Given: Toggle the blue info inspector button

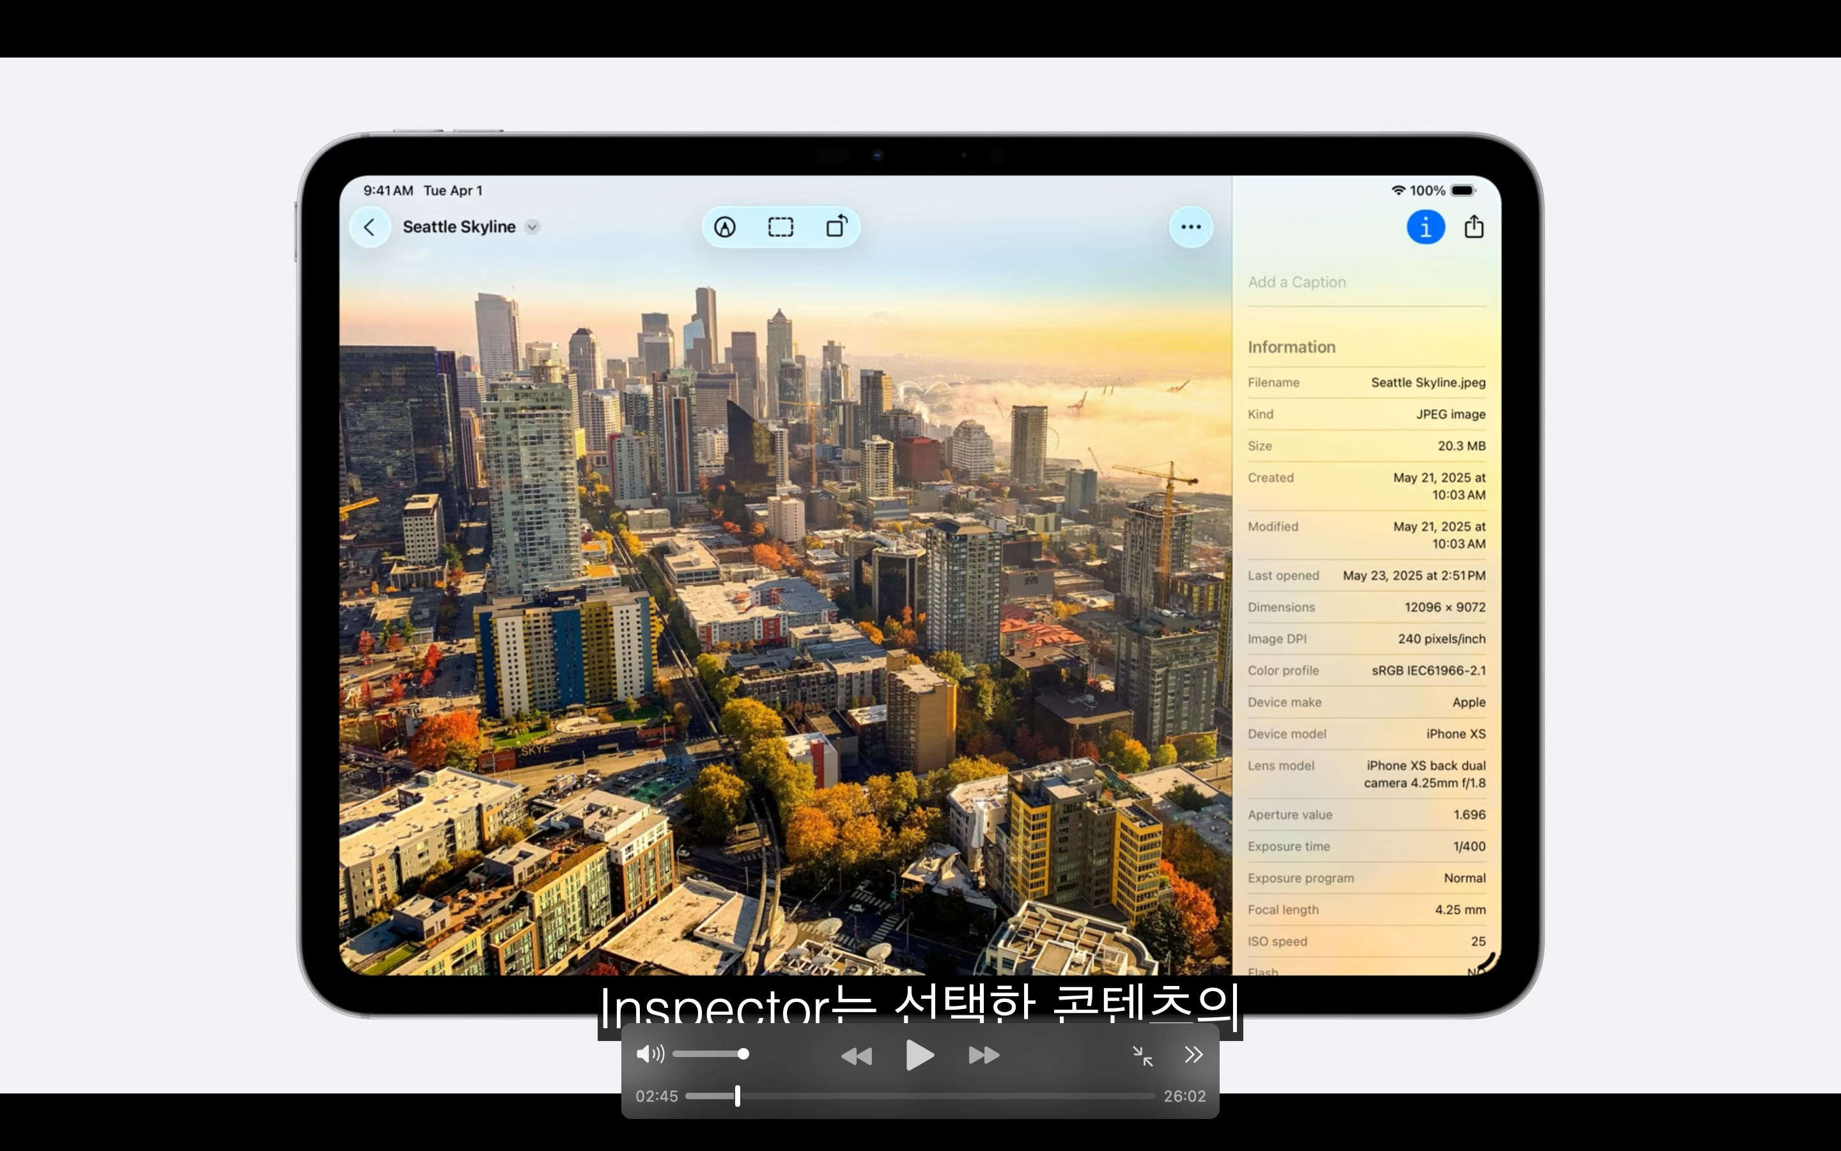Looking at the screenshot, I should click(1425, 227).
